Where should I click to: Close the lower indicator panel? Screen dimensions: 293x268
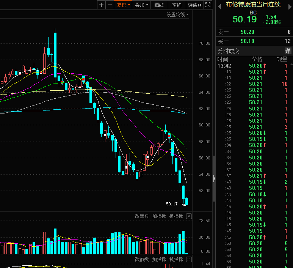tap(189, 260)
